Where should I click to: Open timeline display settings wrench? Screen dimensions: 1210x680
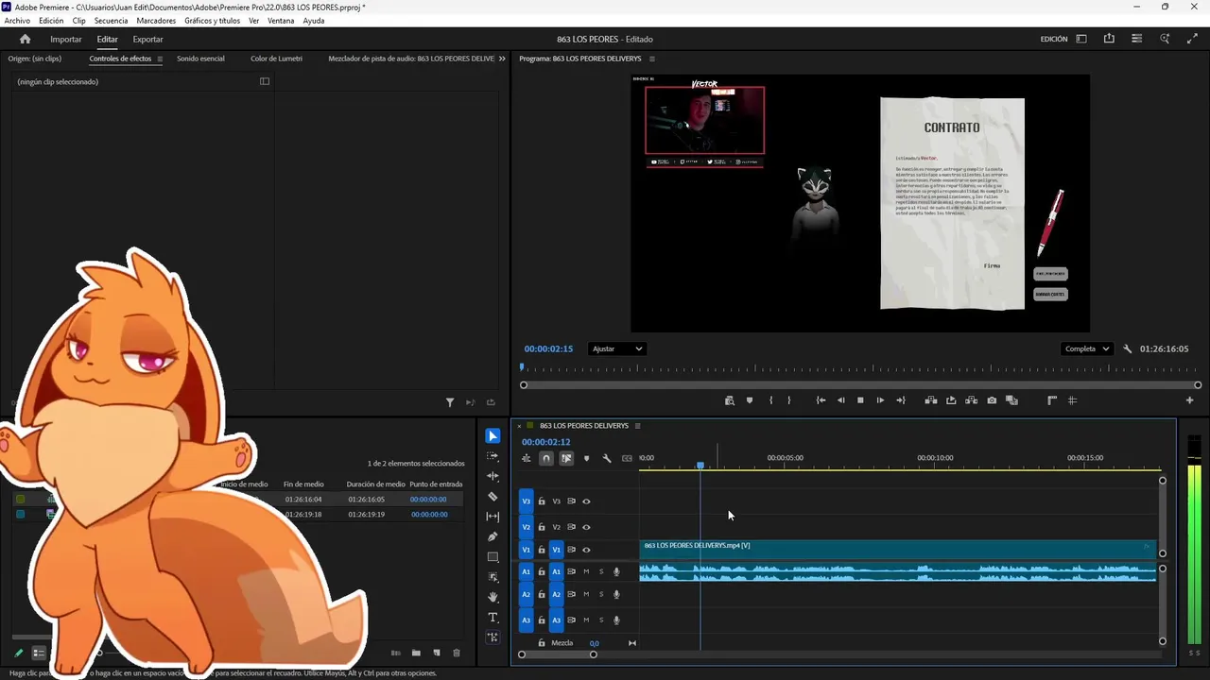[x=607, y=458]
